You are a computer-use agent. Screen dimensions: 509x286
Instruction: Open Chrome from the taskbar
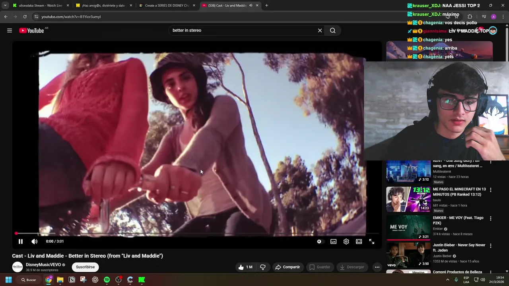click(x=49, y=280)
